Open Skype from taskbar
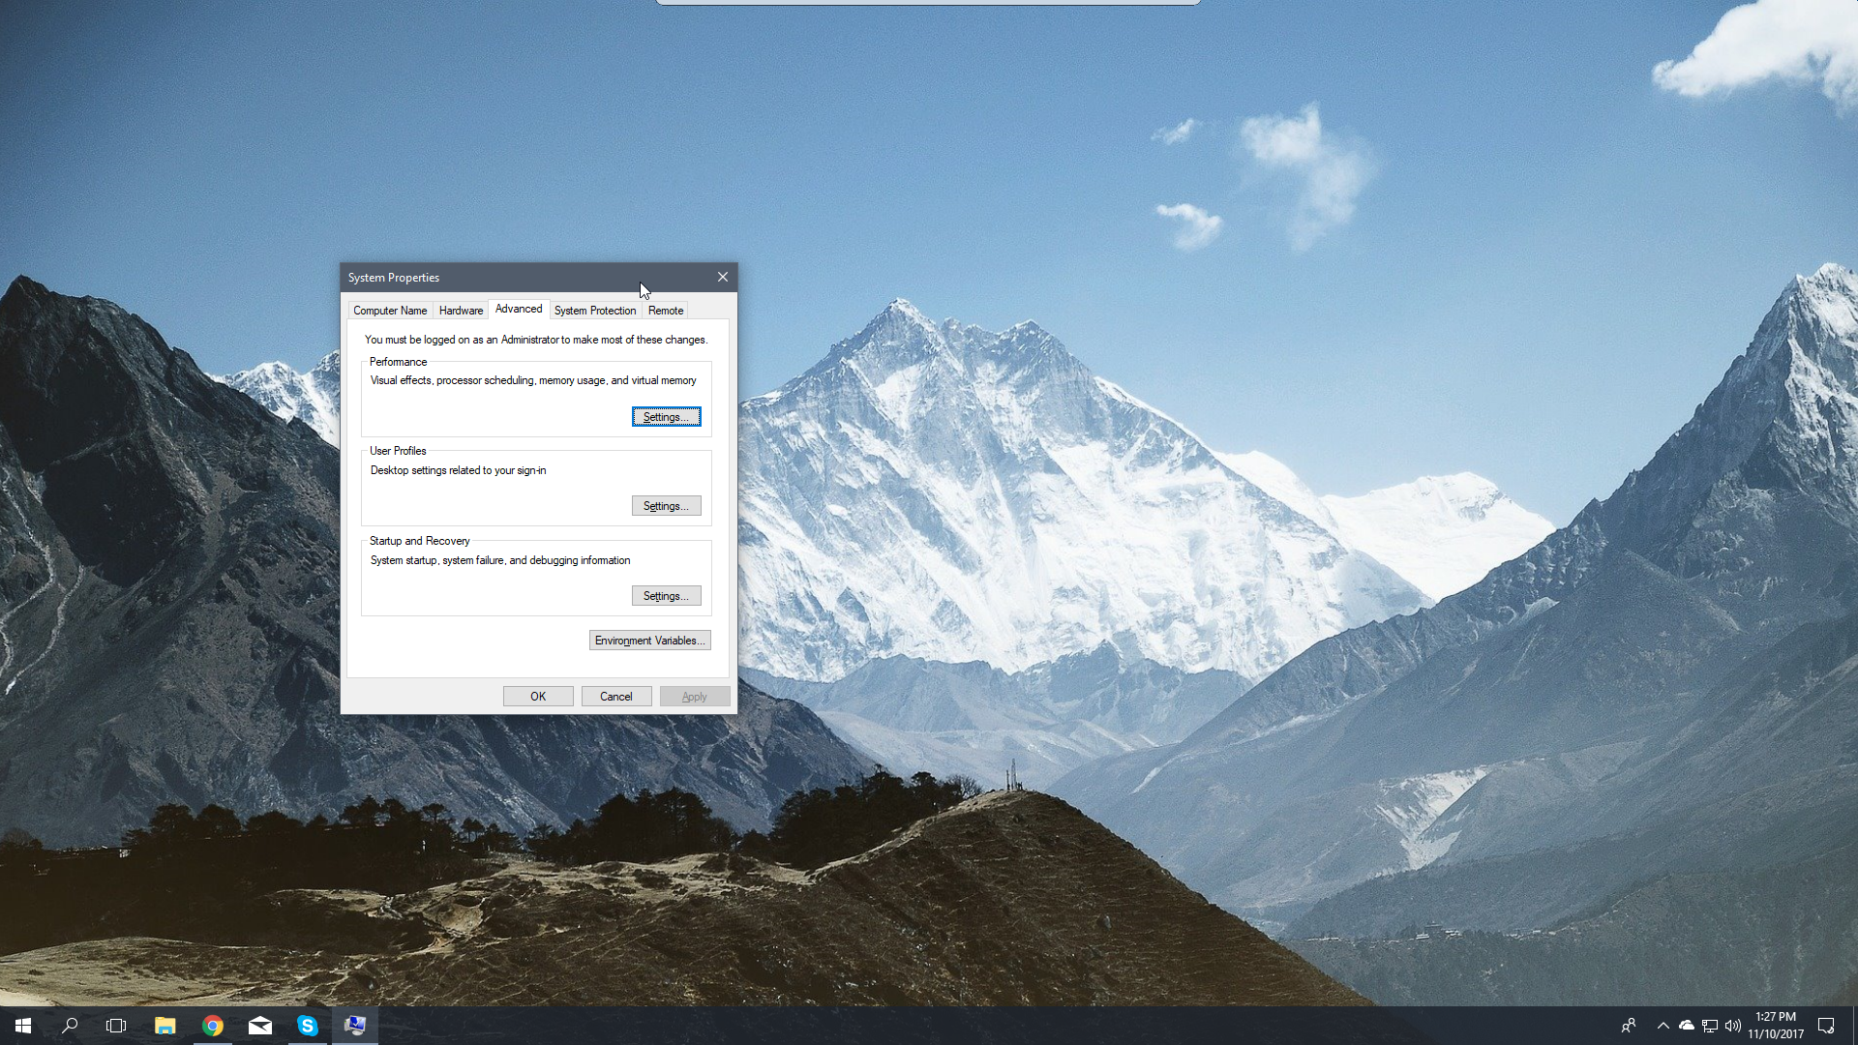The height and width of the screenshot is (1045, 1858). click(308, 1026)
